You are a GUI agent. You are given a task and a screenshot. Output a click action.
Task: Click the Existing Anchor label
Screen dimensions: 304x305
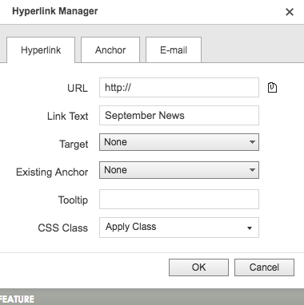(x=52, y=172)
